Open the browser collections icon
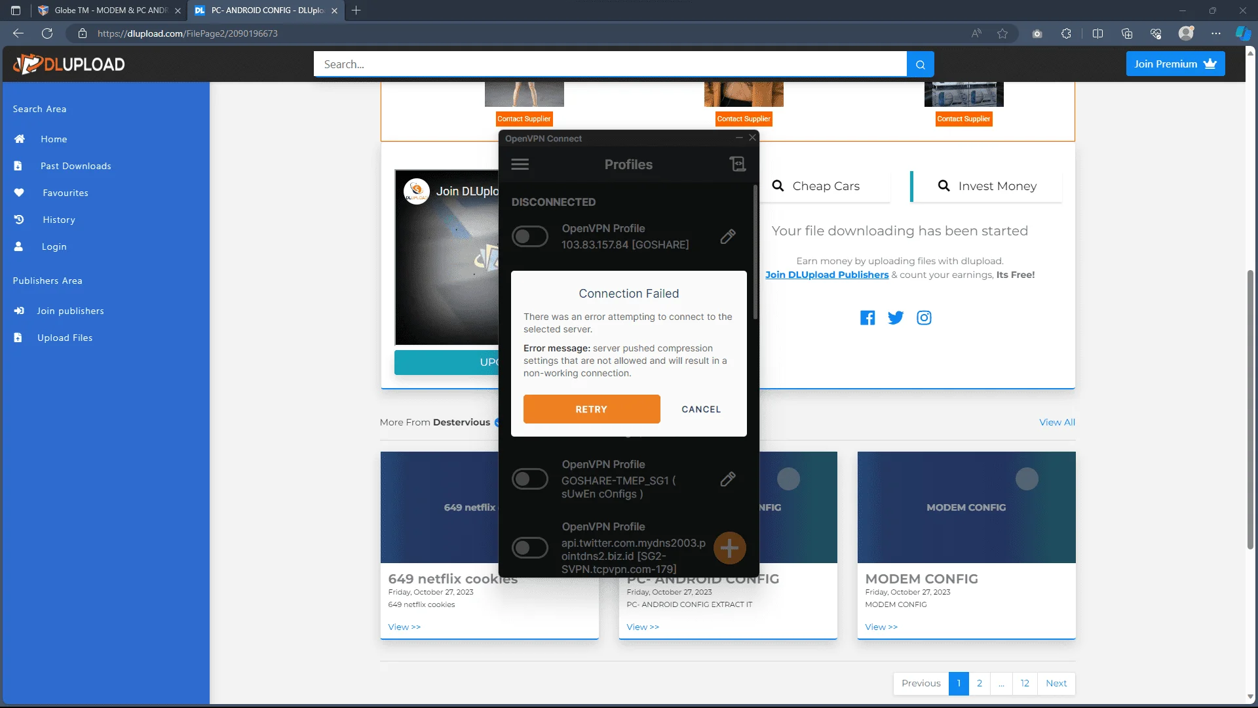This screenshot has height=708, width=1258. (x=1127, y=33)
